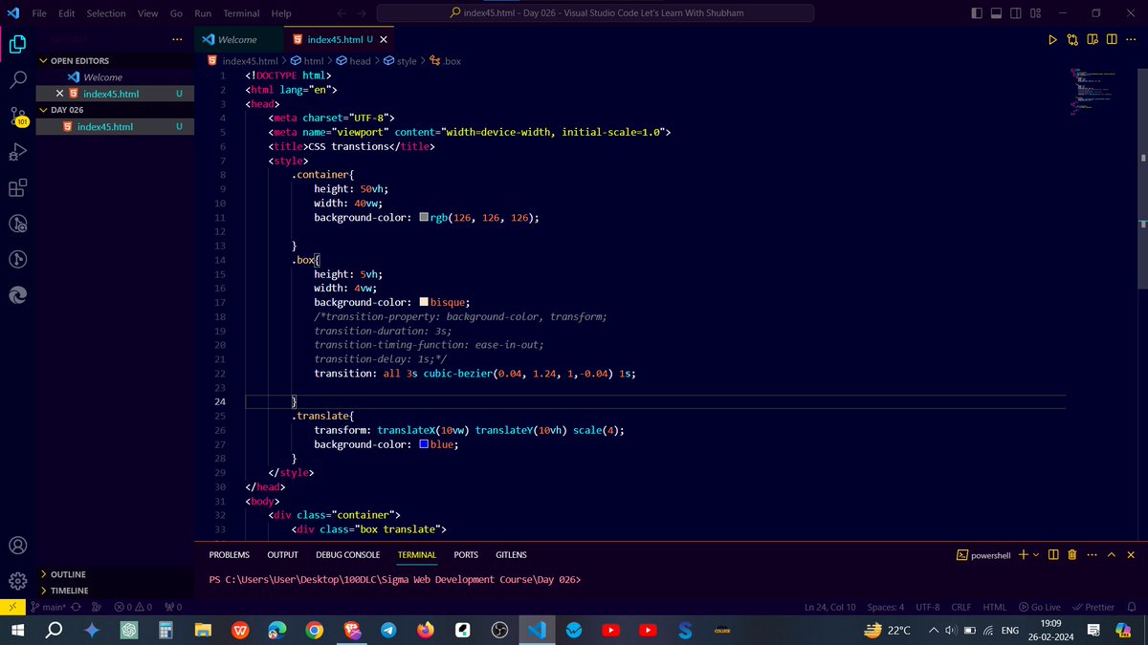Open Explorer views and more actions ellipsis
This screenshot has height=645, width=1148.
[x=176, y=39]
